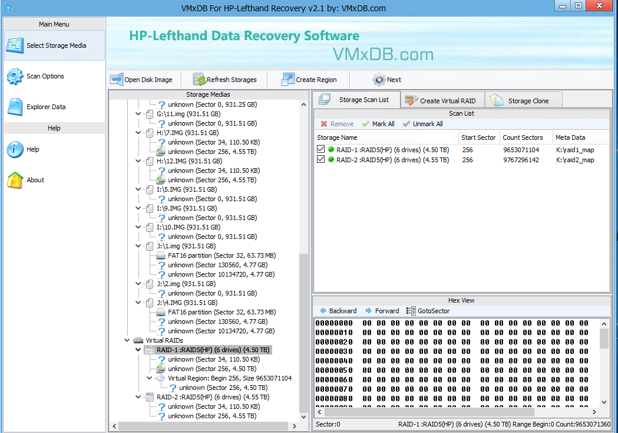Click the Start Sector column header
618x433 pixels.
(478, 137)
